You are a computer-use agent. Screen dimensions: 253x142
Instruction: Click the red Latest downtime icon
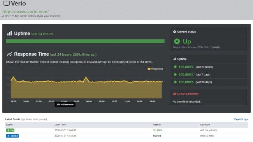(174, 94)
